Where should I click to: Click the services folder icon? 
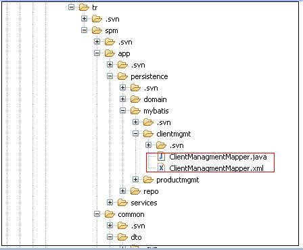click(x=122, y=203)
